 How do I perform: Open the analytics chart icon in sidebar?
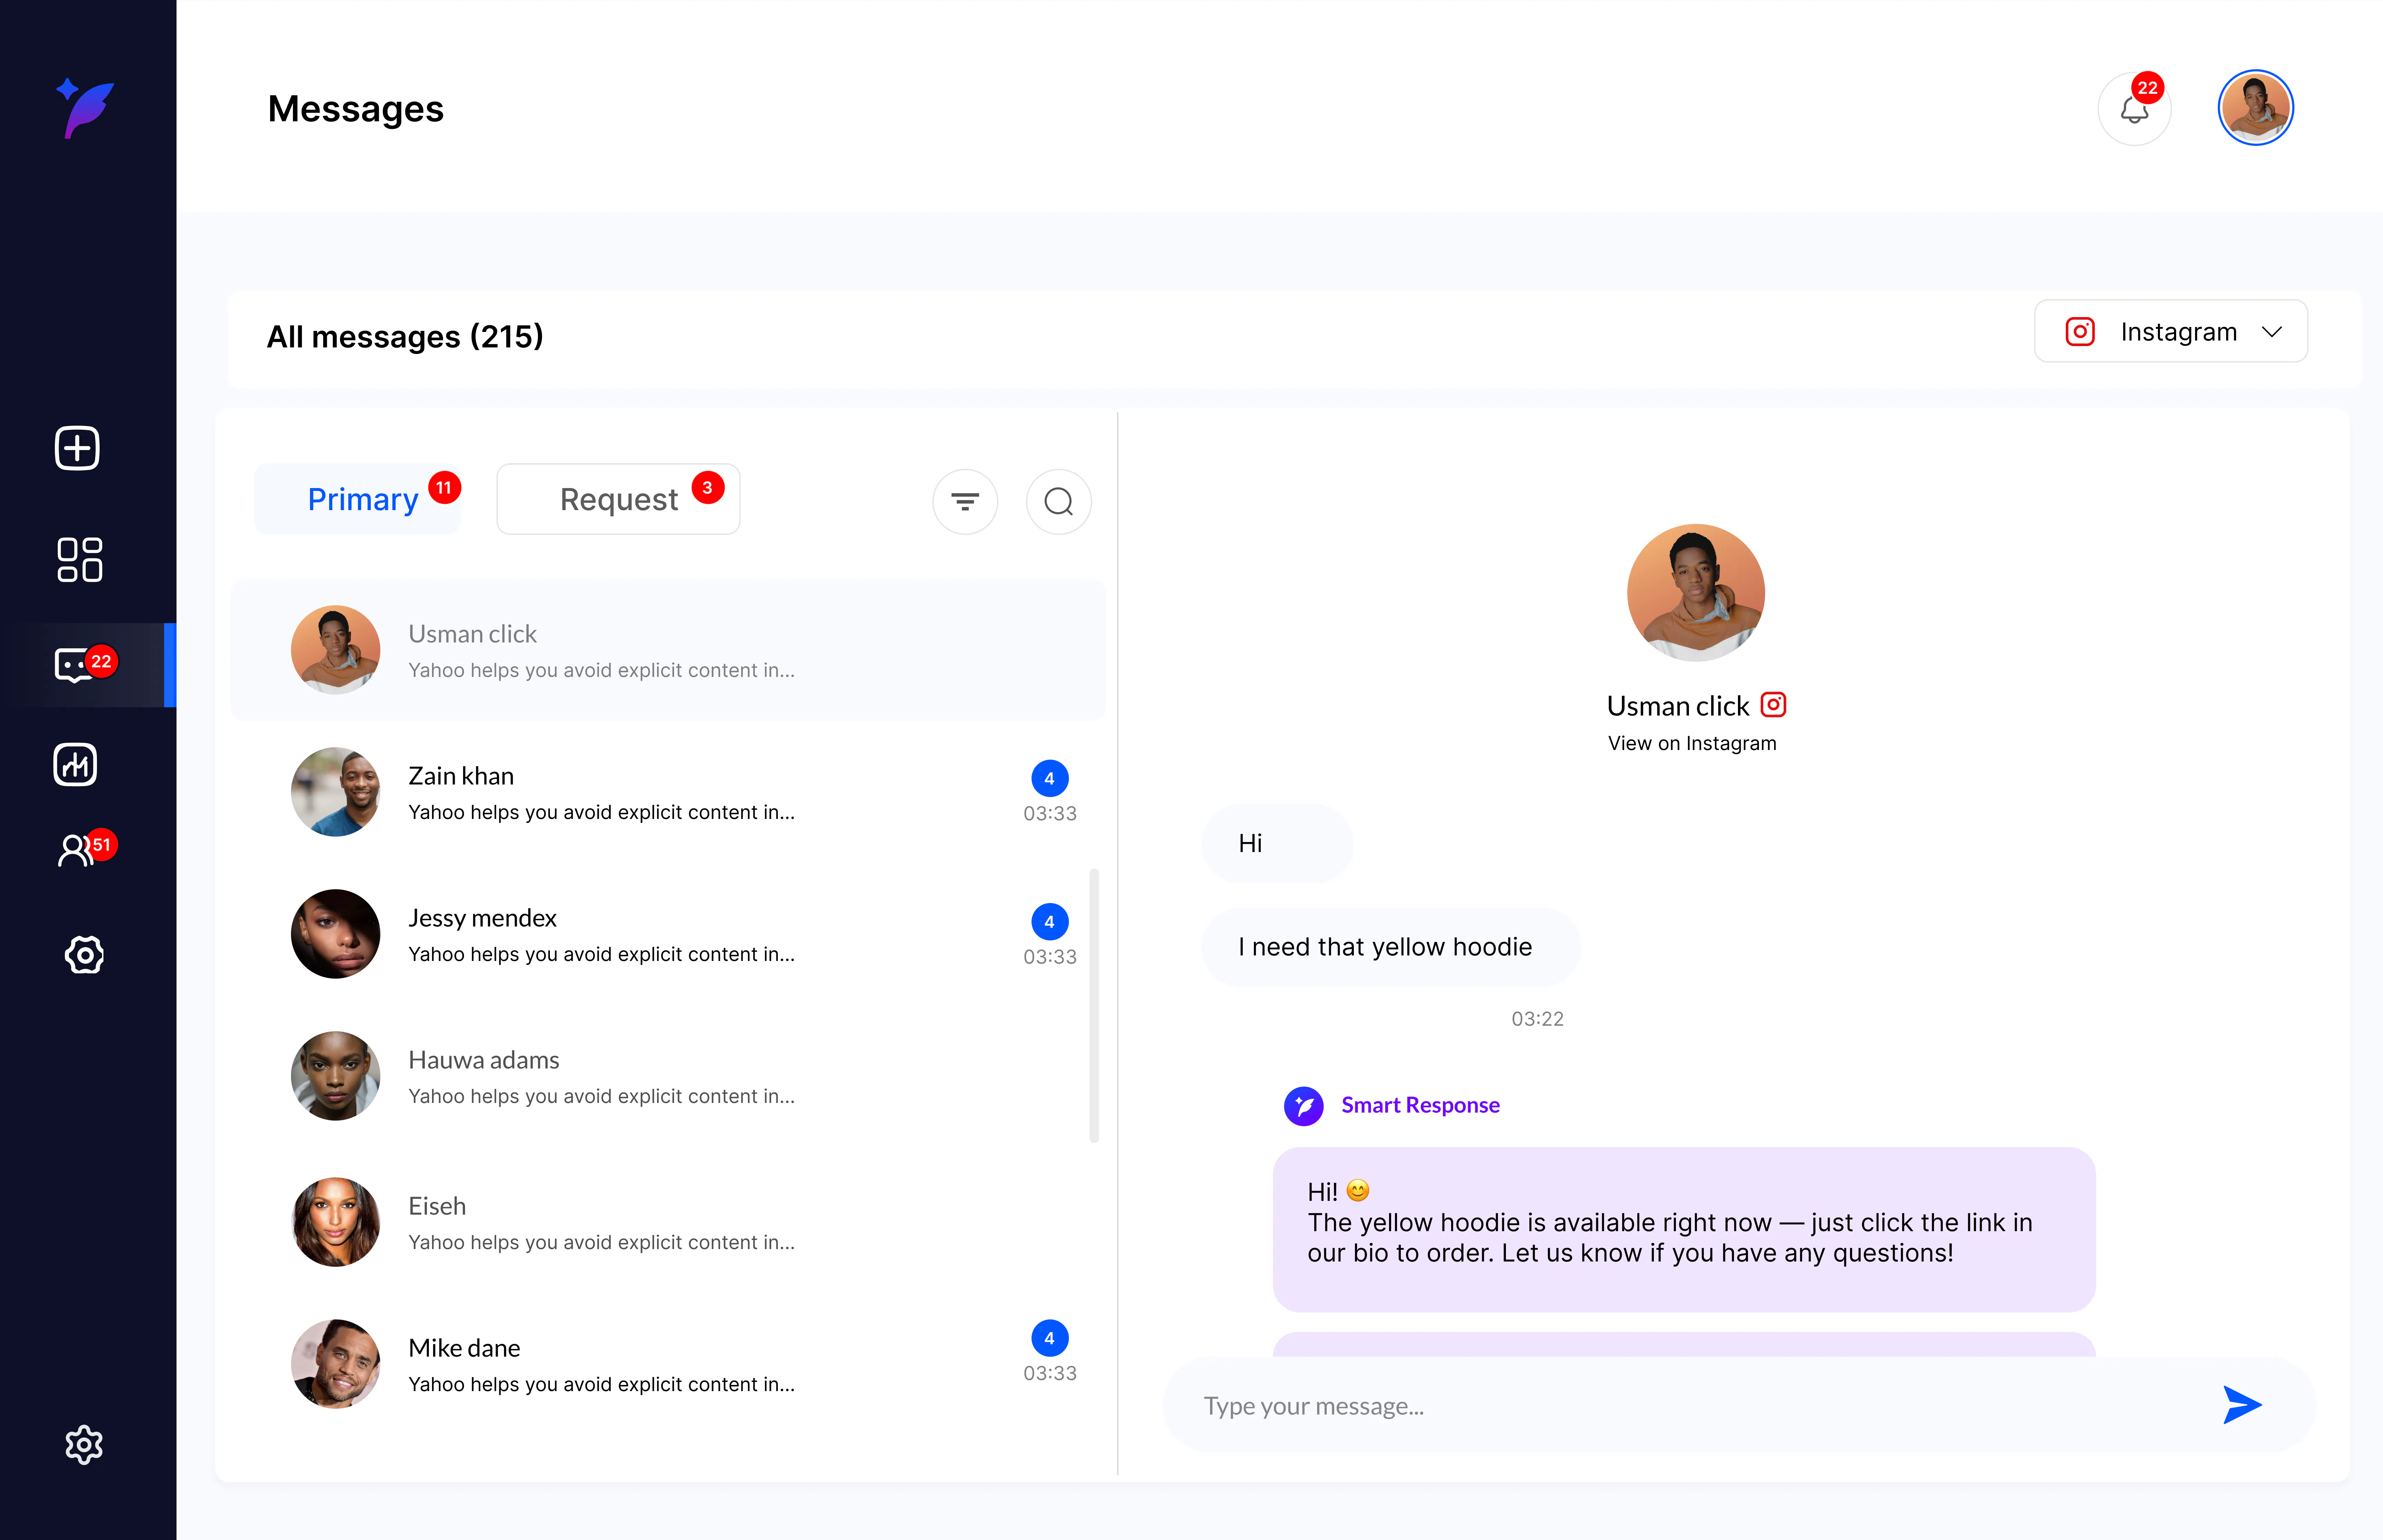75,765
